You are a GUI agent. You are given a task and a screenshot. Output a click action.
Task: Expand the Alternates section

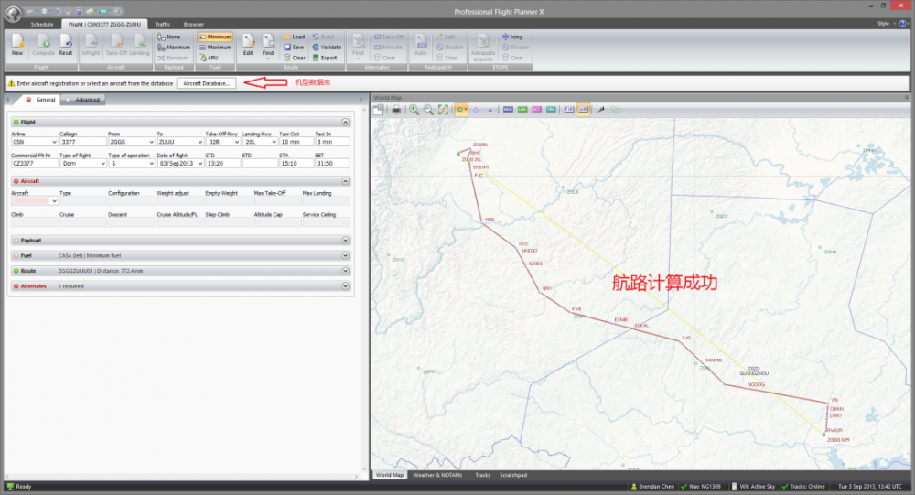pyautogui.click(x=346, y=286)
